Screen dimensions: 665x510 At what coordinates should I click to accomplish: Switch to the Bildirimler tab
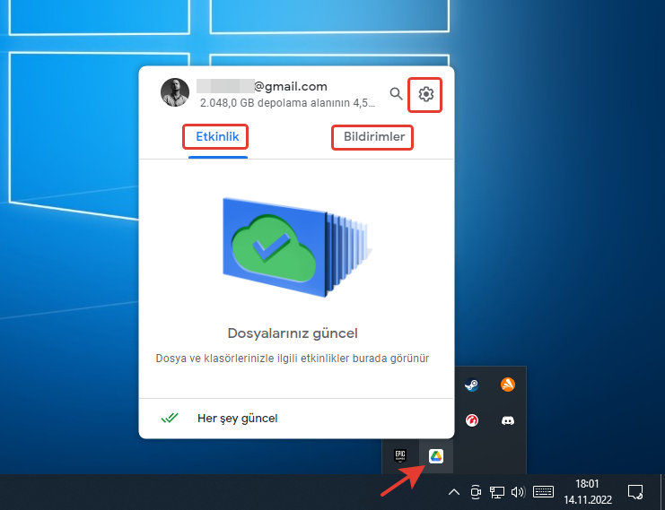(x=372, y=137)
